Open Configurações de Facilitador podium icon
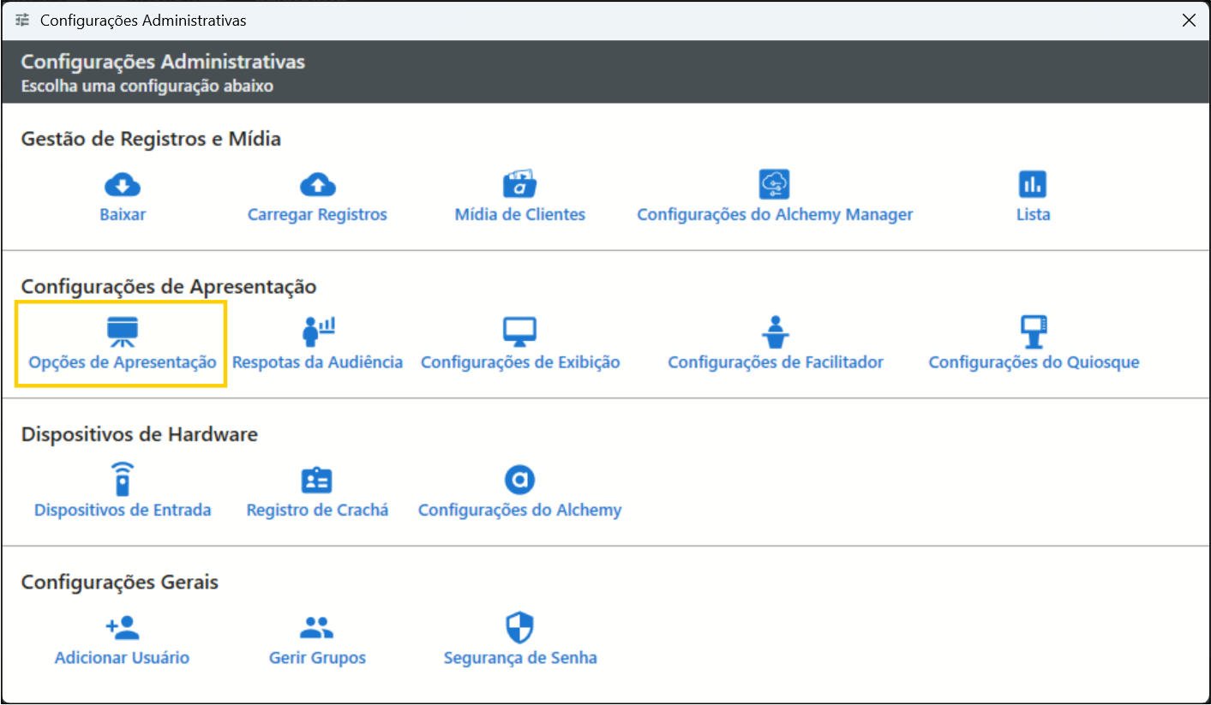 (x=775, y=332)
